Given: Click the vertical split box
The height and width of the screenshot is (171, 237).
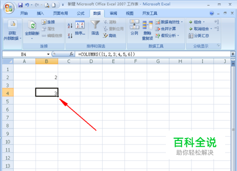Looking at the screenshot, I should 233,59.
